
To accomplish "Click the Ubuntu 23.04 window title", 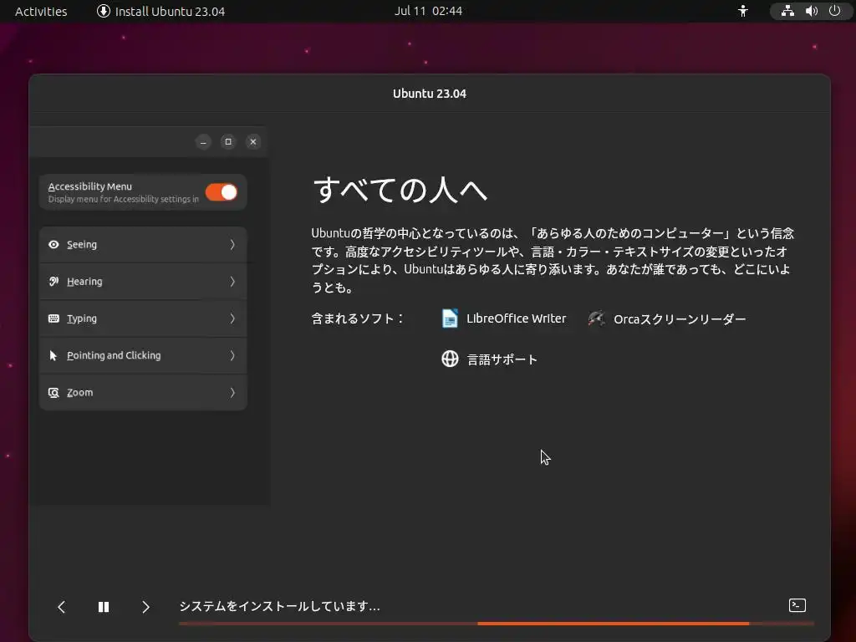I will (x=430, y=94).
